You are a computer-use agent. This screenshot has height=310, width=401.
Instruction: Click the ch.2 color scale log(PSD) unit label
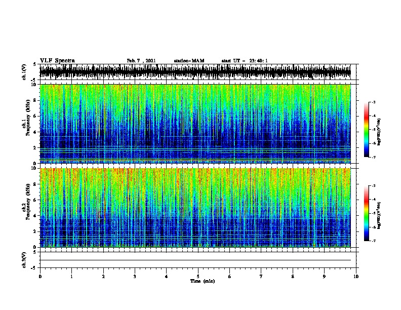point(379,215)
